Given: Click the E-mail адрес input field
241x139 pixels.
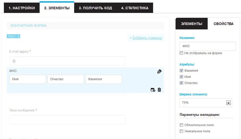Looking at the screenshot, I should (67, 61).
